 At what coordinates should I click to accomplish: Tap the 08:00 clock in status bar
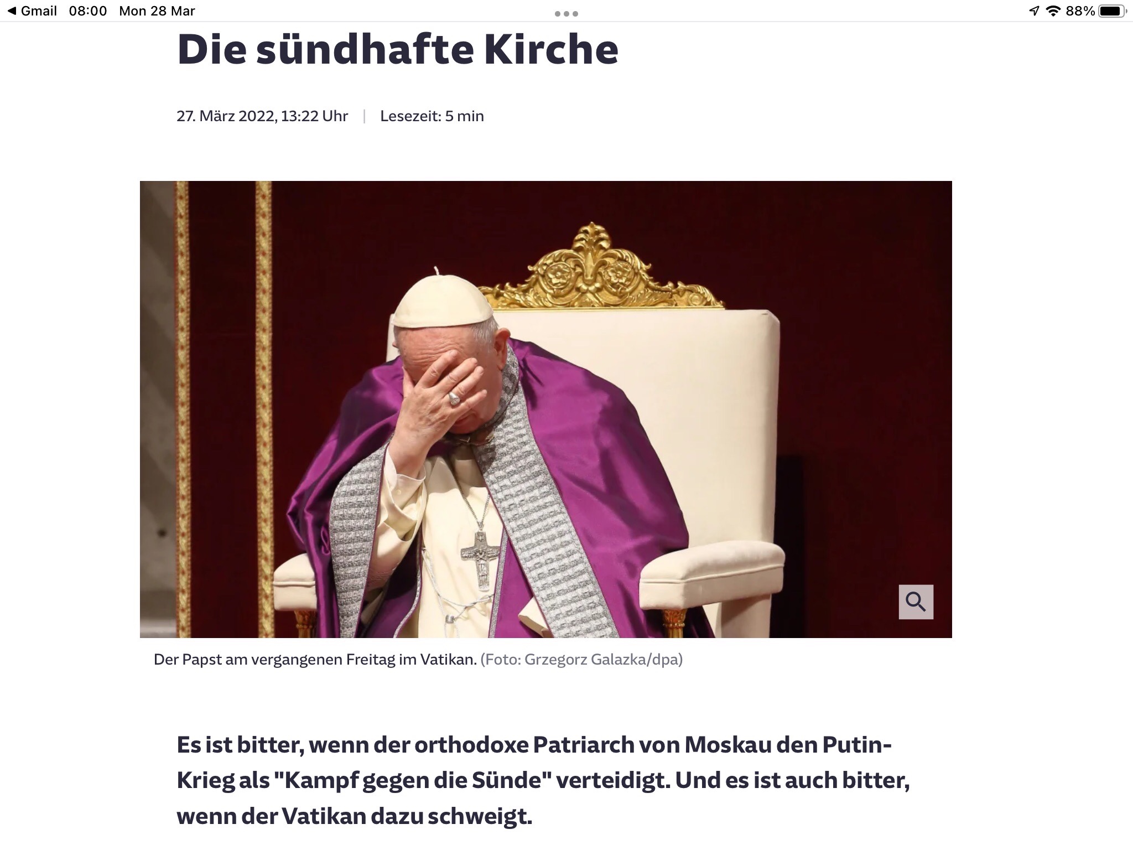point(88,11)
